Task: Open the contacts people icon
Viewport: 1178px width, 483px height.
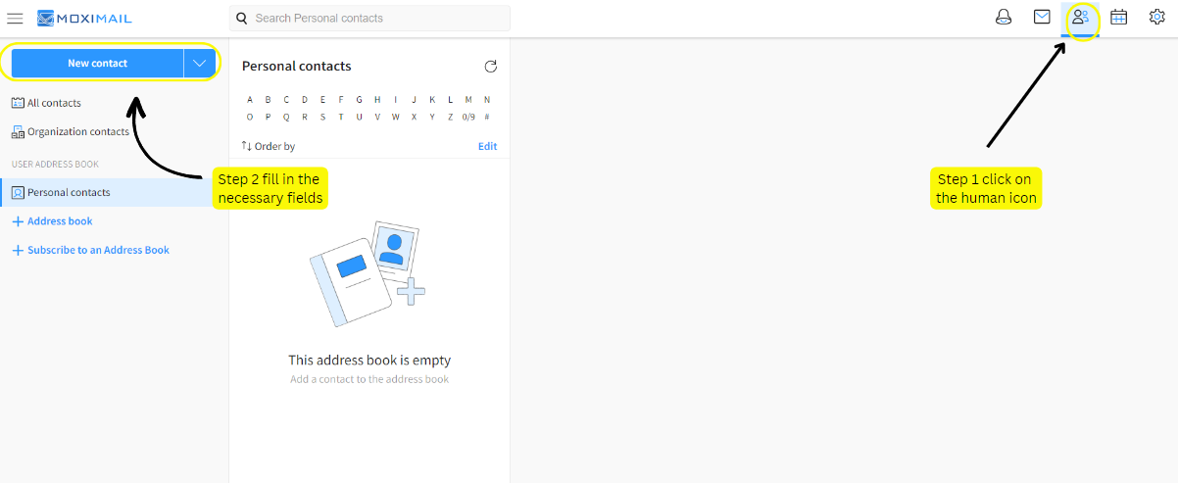Action: pyautogui.click(x=1080, y=18)
